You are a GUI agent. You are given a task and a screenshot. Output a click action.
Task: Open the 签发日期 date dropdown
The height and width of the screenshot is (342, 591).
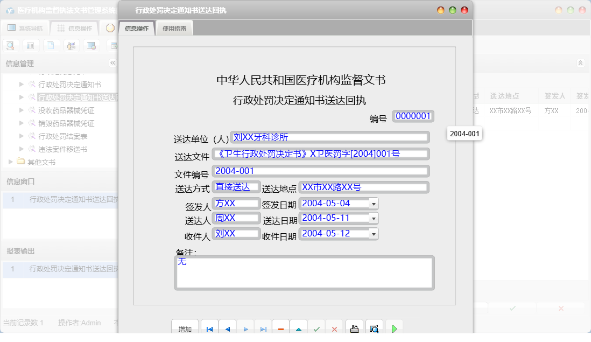coord(374,204)
